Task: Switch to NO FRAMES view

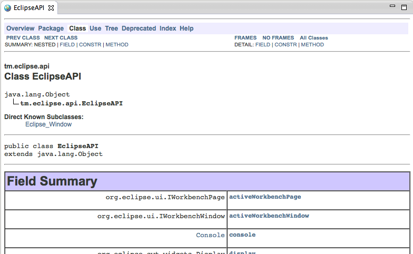Action: (278, 38)
